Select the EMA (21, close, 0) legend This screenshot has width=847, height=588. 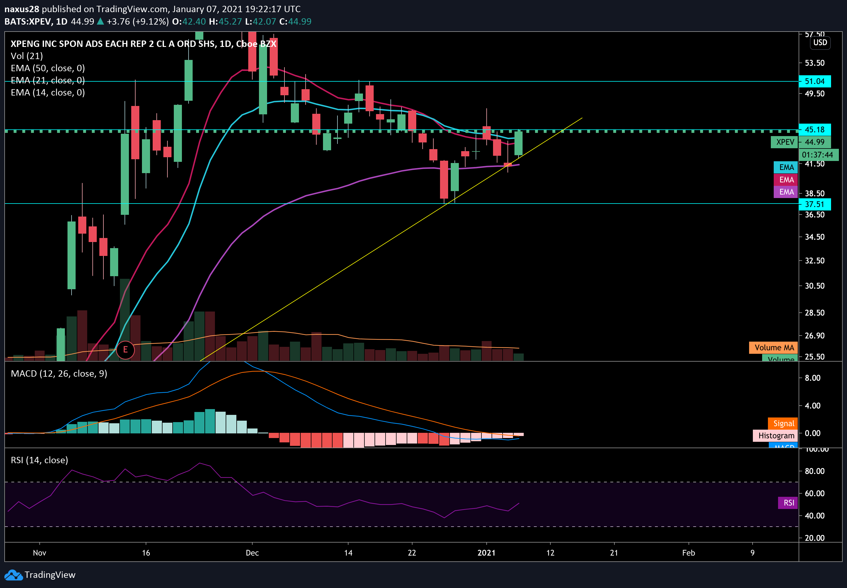[48, 80]
